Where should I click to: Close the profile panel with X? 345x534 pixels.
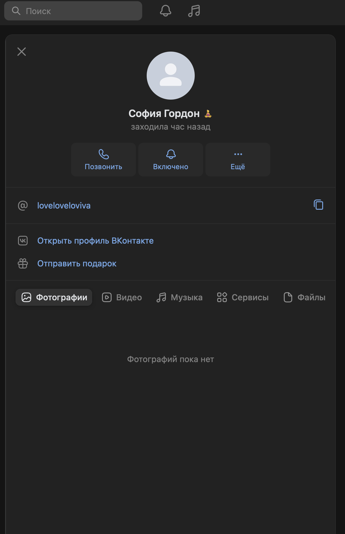click(x=22, y=52)
